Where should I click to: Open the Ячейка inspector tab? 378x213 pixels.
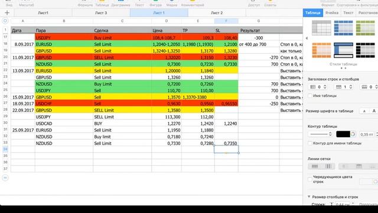click(332, 13)
